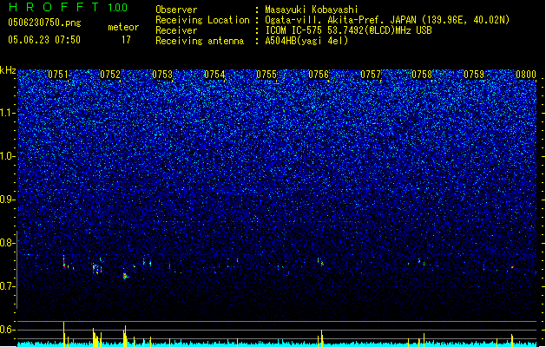This screenshot has width=546, height=347.
Task: Click the date stamp 05.06.23 07:50
Action: tap(44, 40)
